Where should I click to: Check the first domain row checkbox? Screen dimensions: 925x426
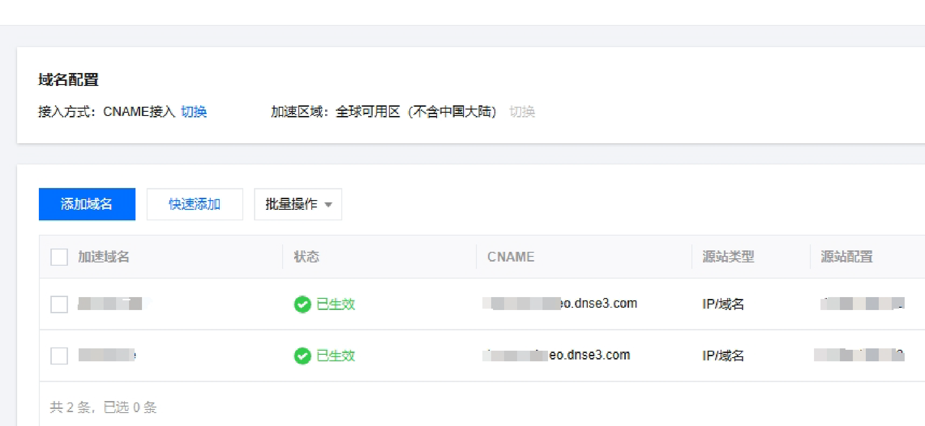coord(59,304)
